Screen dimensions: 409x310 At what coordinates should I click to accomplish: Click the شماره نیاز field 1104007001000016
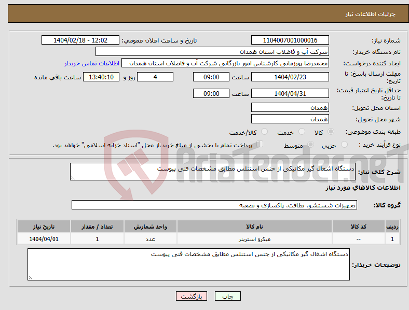tap(290, 40)
